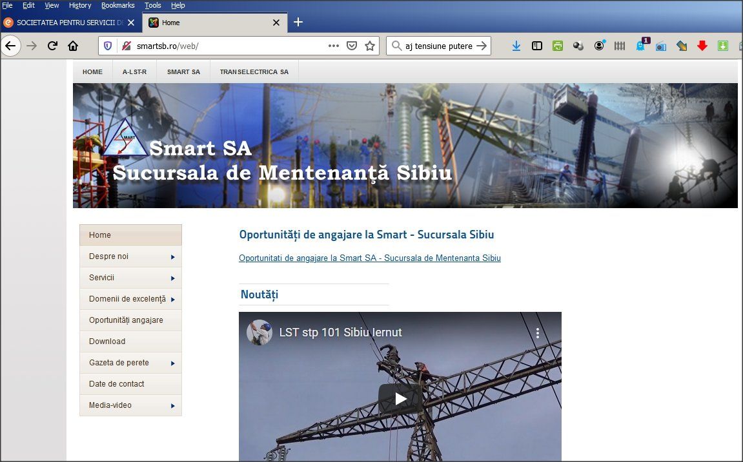Screen dimensions: 743x462
Task: Select the Home browser tab
Action: (x=214, y=22)
